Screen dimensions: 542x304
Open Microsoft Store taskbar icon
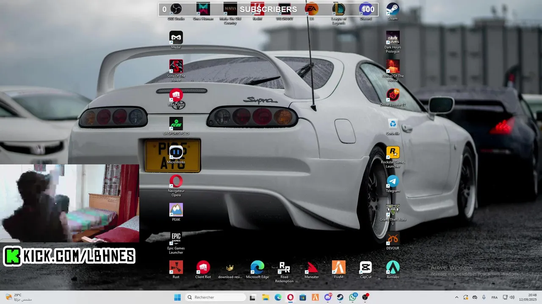tap(303, 297)
